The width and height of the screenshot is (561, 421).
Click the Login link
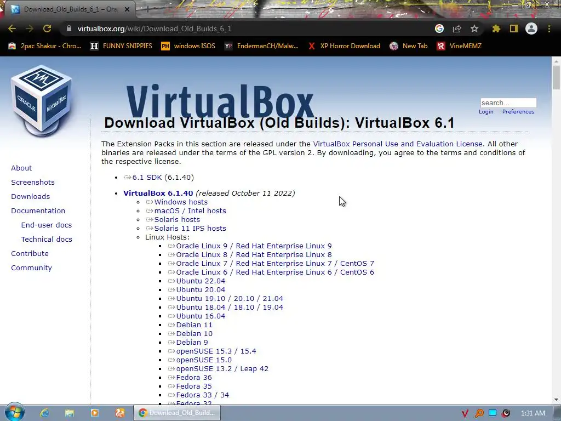pyautogui.click(x=486, y=112)
